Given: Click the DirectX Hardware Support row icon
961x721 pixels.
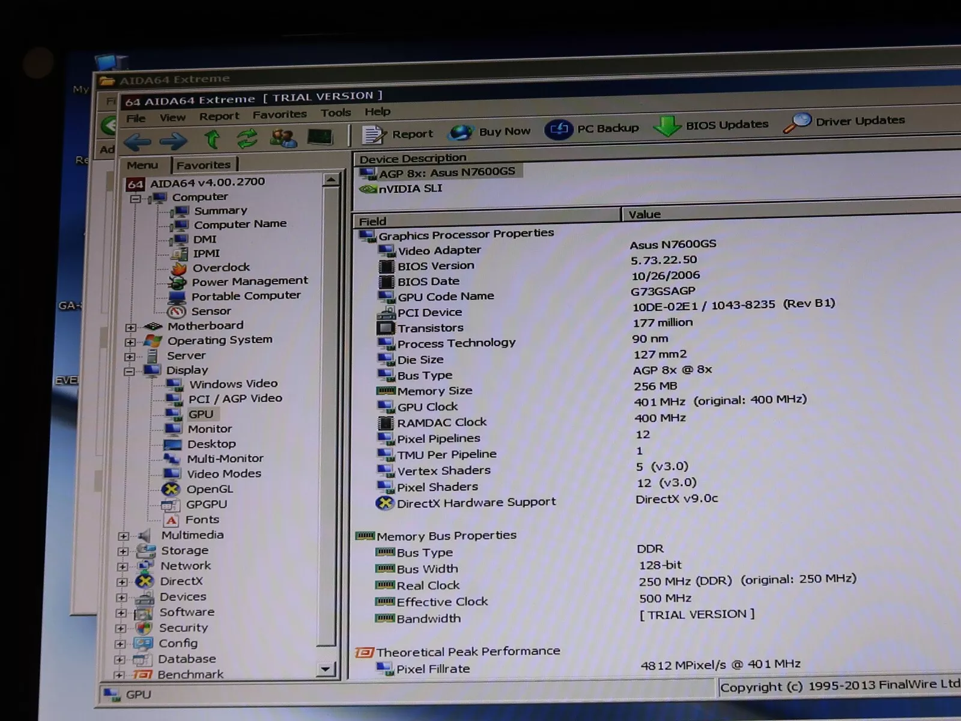Looking at the screenshot, I should pyautogui.click(x=384, y=503).
